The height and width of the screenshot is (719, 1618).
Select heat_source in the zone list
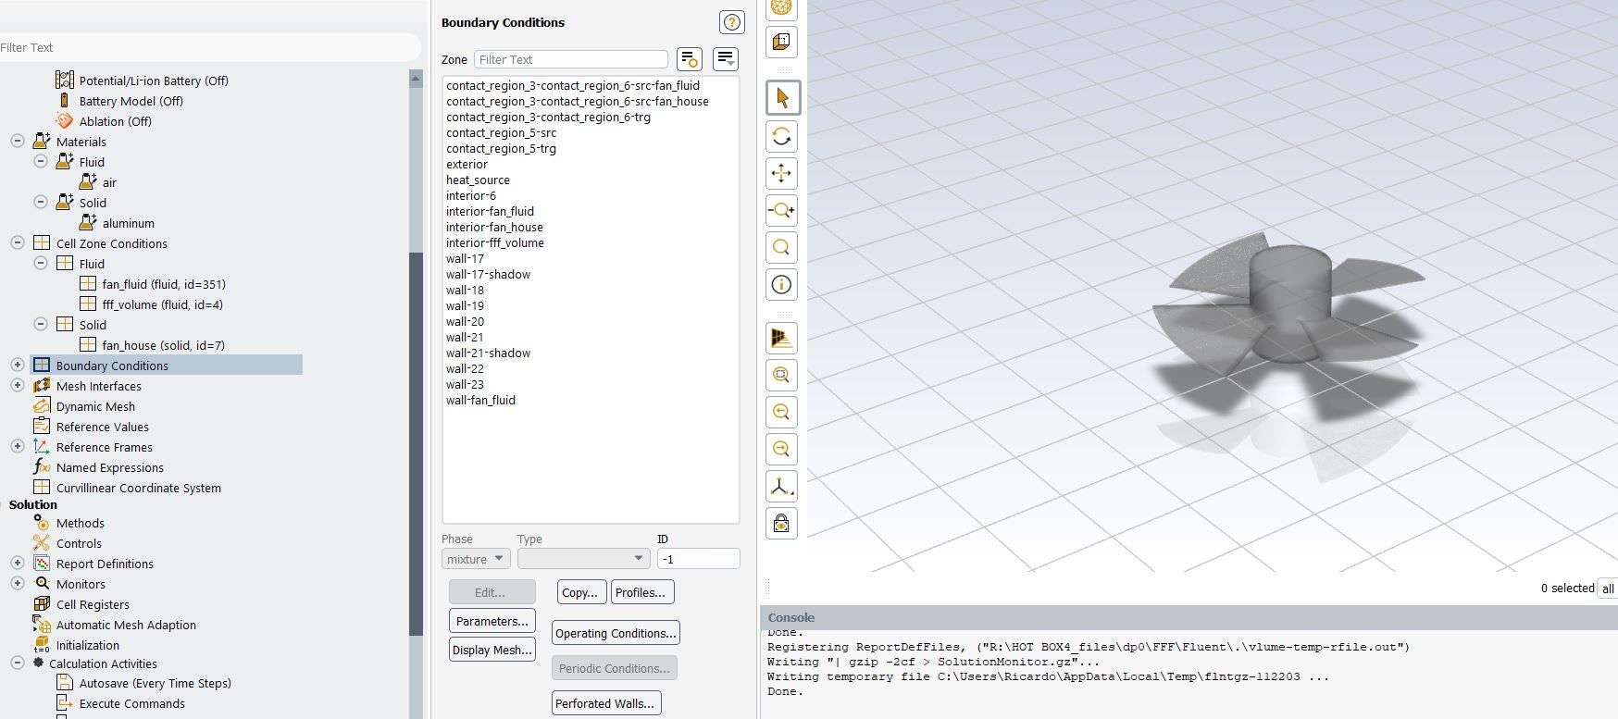(478, 180)
